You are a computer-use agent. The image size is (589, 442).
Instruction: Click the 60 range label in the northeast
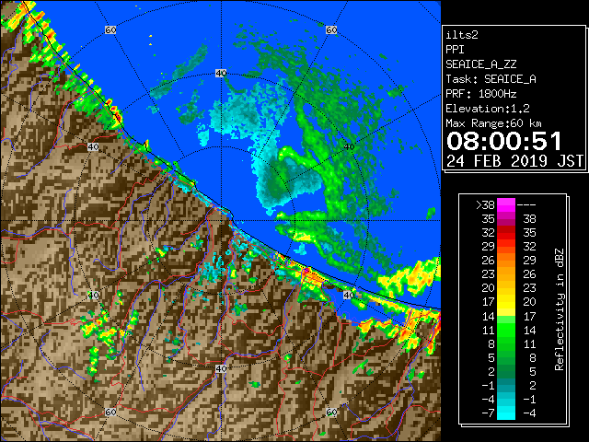pyautogui.click(x=331, y=29)
